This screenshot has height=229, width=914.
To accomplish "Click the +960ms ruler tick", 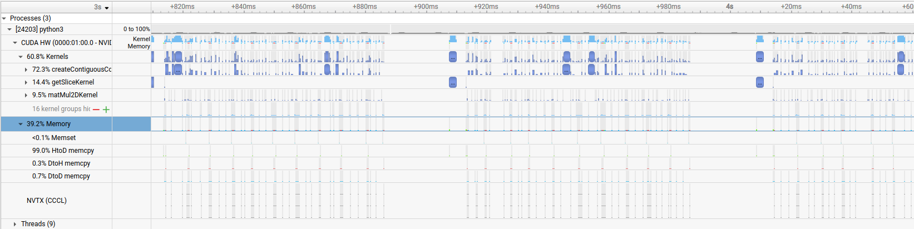I will click(x=608, y=7).
